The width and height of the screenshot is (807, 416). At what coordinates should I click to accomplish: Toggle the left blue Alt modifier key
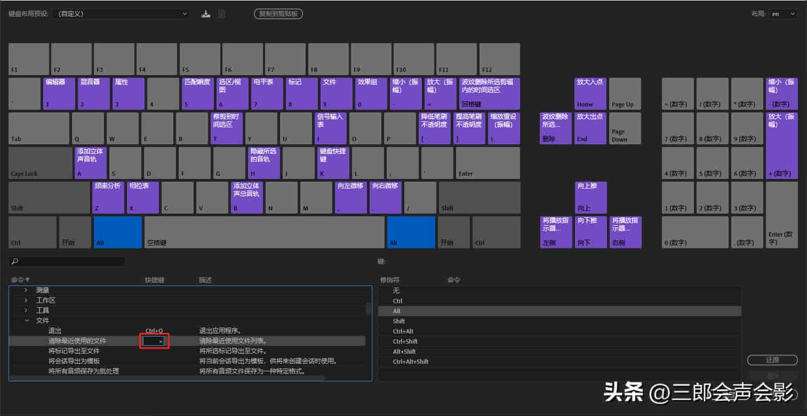118,232
